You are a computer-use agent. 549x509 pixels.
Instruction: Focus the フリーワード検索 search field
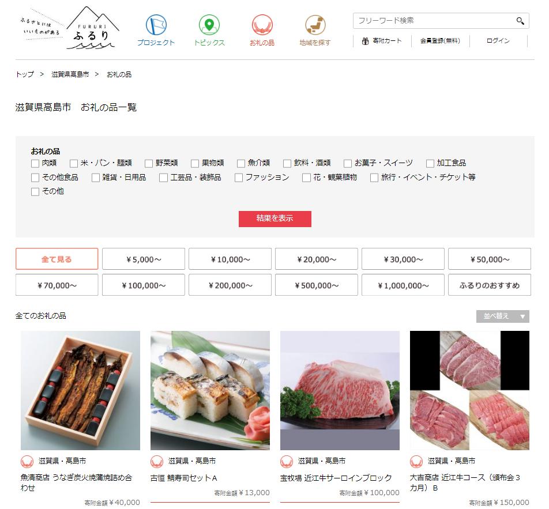point(434,21)
